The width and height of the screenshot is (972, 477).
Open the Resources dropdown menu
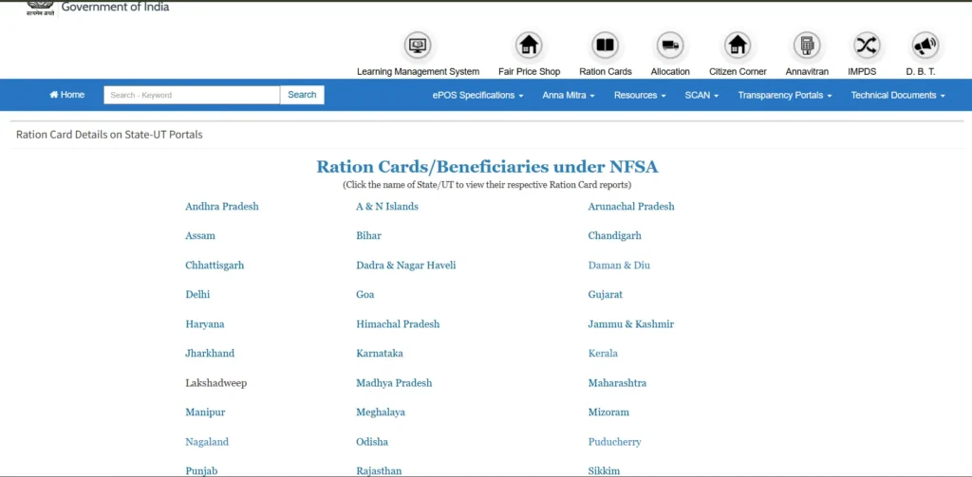[640, 95]
